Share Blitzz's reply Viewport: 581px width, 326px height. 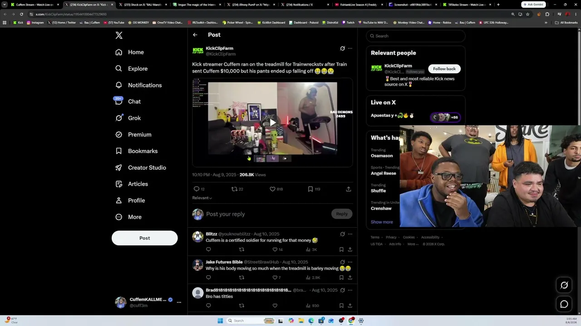350,249
